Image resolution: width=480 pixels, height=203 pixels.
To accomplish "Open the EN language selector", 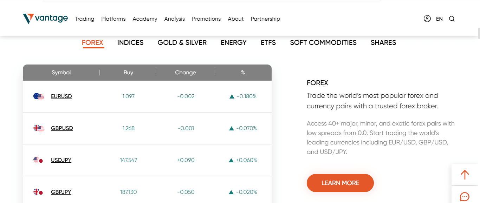I will 439,19.
